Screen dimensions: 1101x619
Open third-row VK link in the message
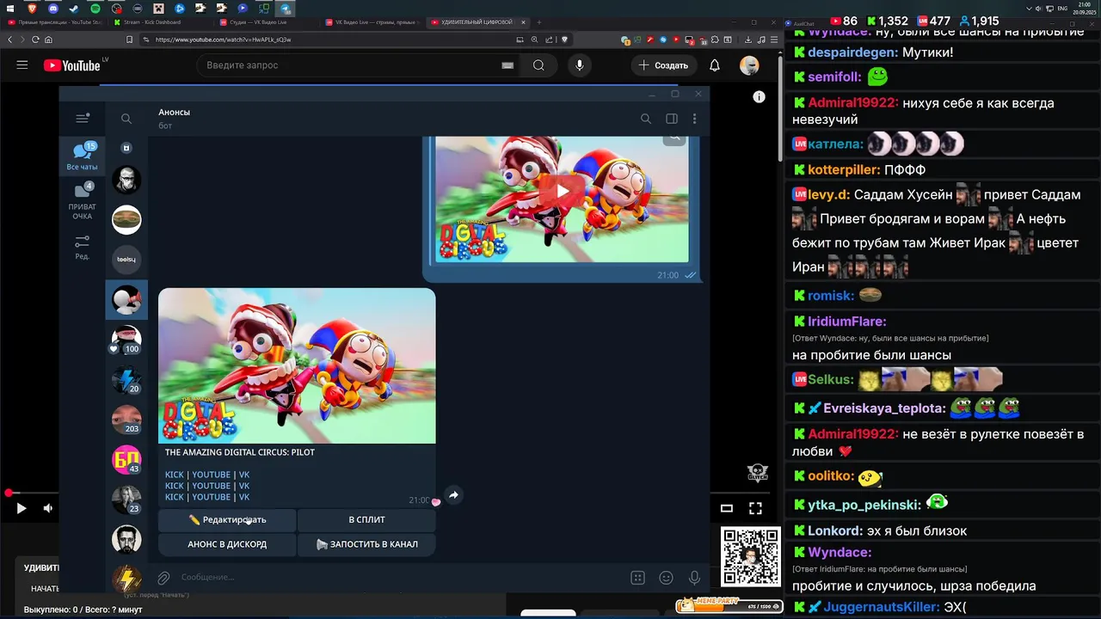(244, 497)
